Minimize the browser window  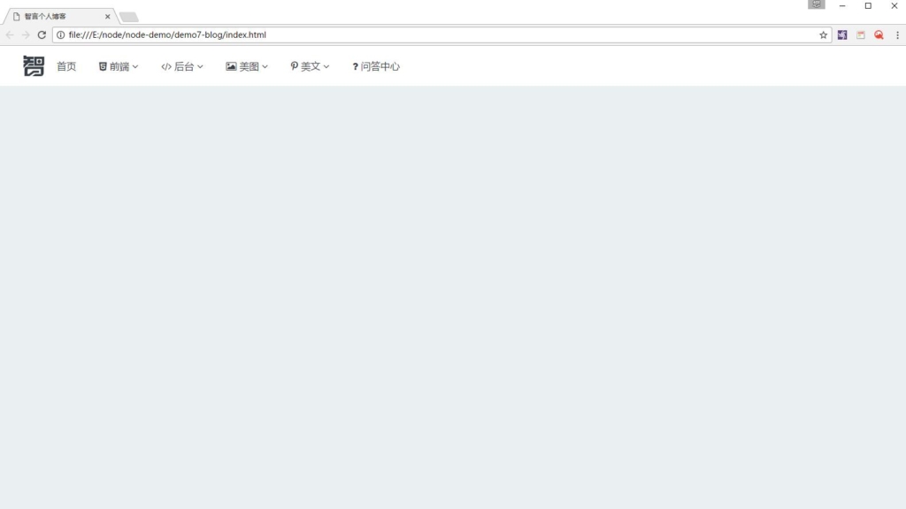click(x=842, y=6)
